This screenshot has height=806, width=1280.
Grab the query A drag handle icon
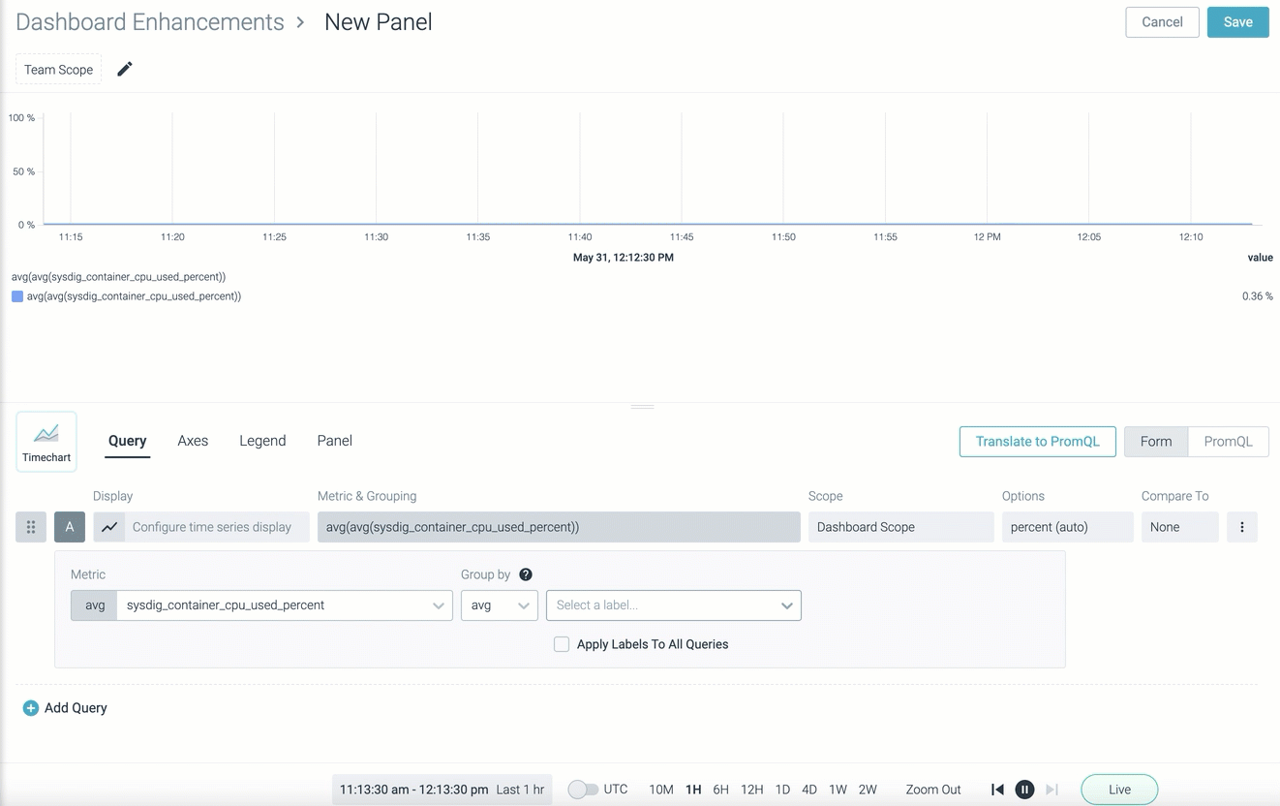tap(31, 527)
